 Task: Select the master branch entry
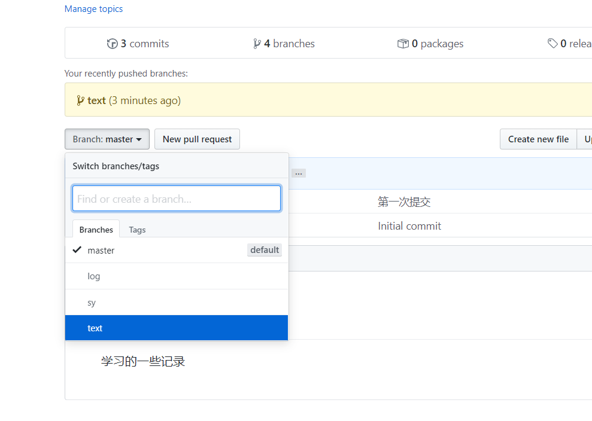click(177, 250)
